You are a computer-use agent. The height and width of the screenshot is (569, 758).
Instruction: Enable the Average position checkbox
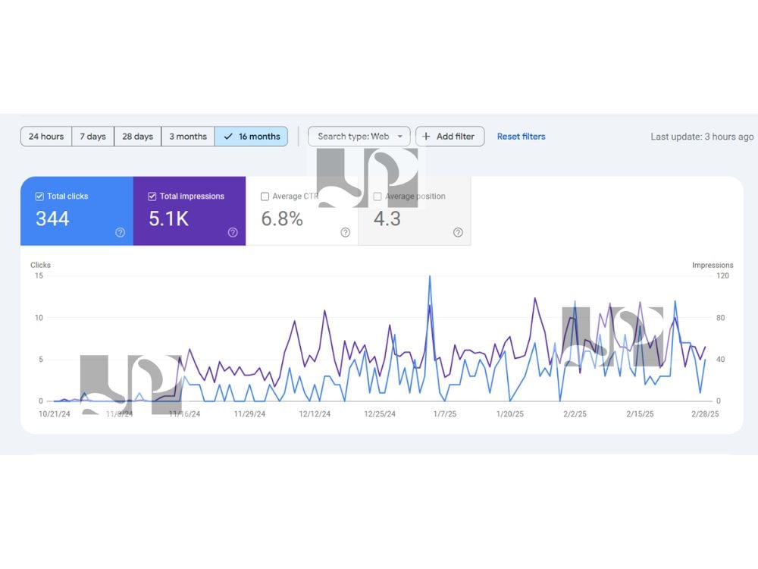pyautogui.click(x=377, y=196)
